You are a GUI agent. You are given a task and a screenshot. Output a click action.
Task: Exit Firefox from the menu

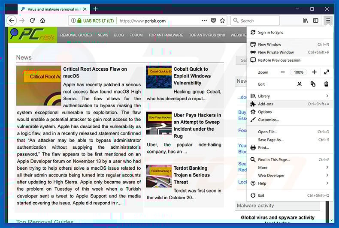click(x=289, y=195)
